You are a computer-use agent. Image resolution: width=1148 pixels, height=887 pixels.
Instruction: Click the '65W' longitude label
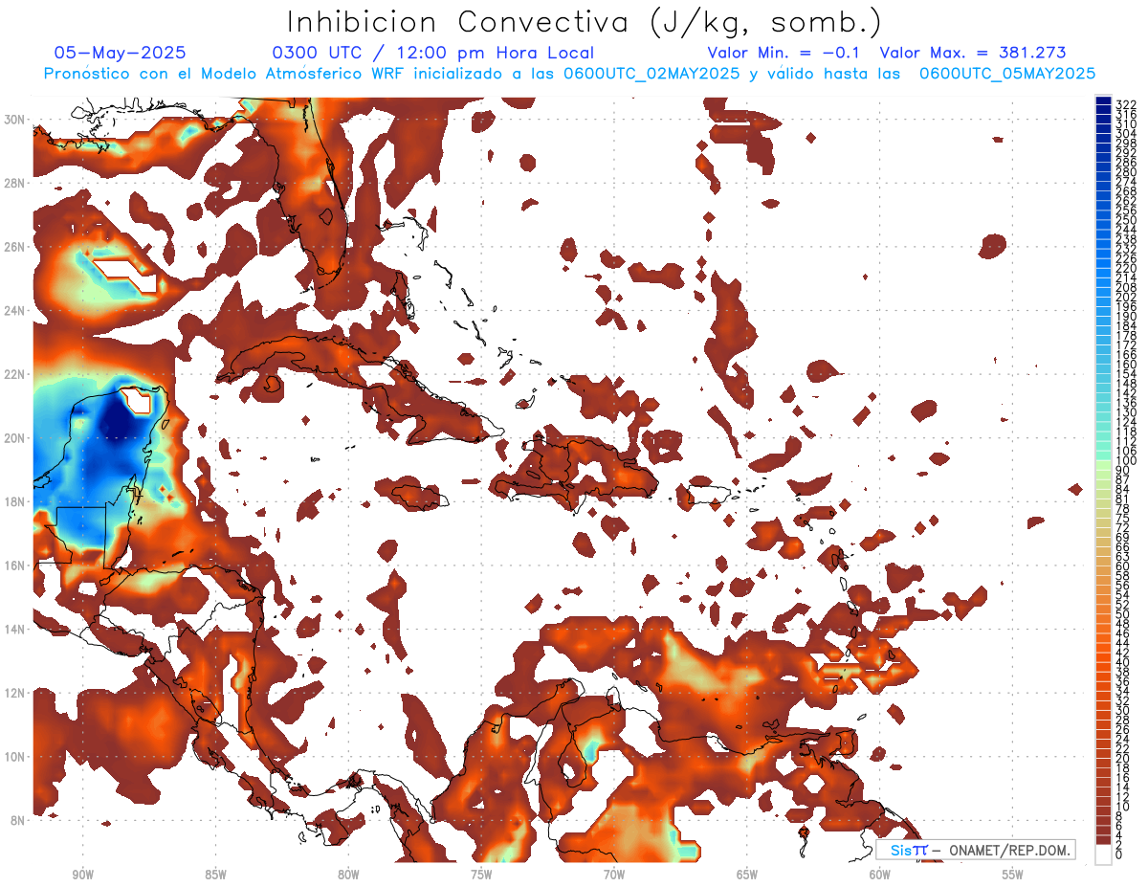747,875
